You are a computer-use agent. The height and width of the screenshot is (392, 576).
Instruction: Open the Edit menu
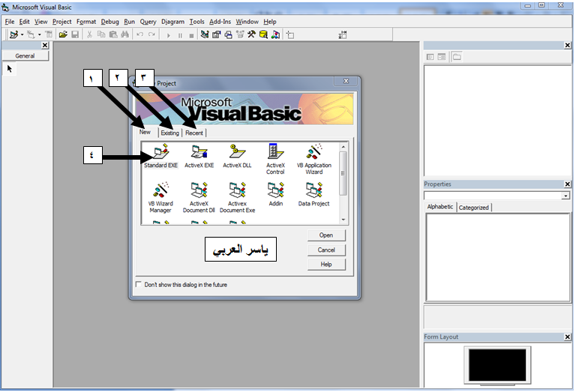[x=24, y=22]
